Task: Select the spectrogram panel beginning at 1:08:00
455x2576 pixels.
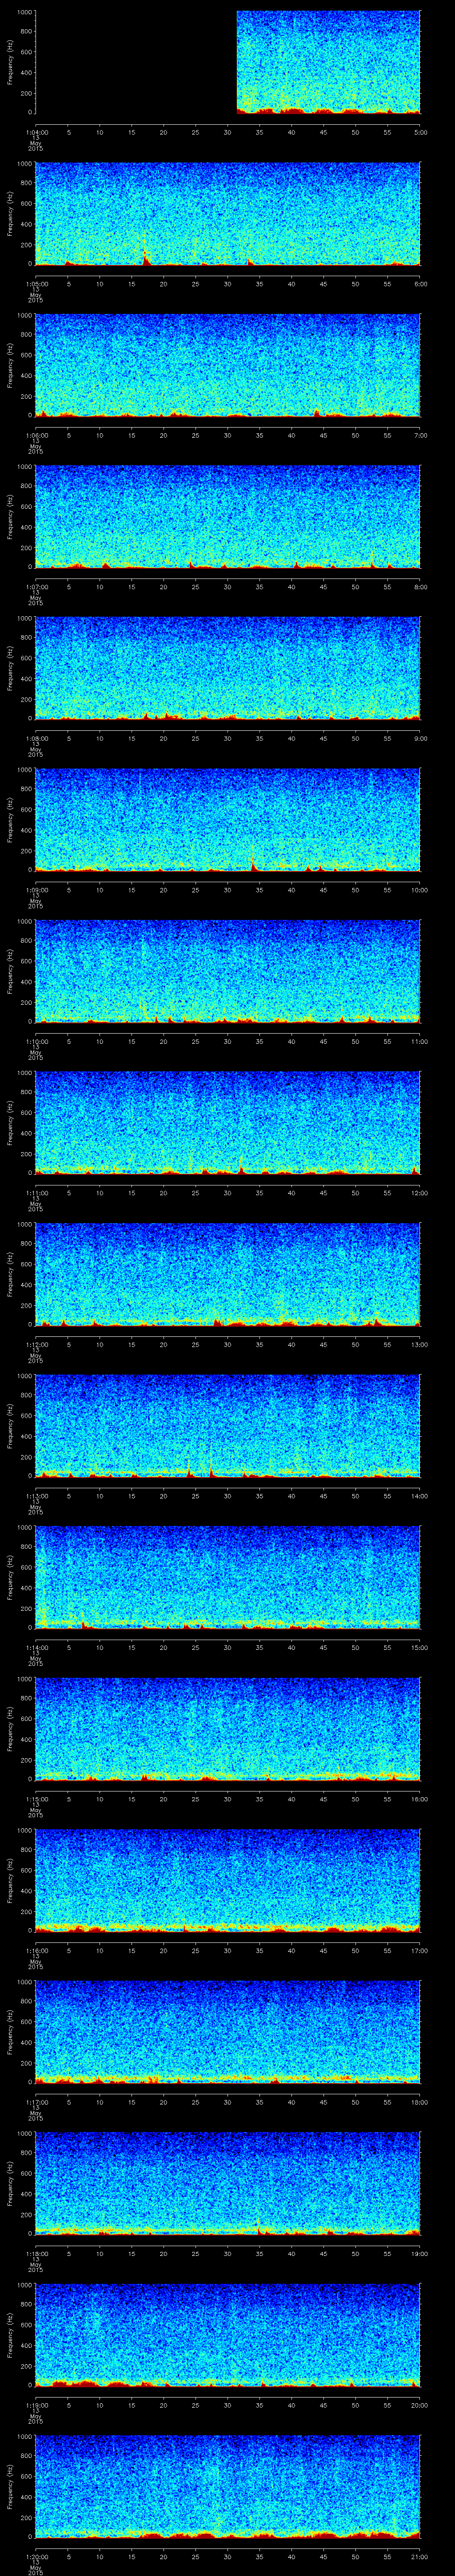Action: (228, 667)
